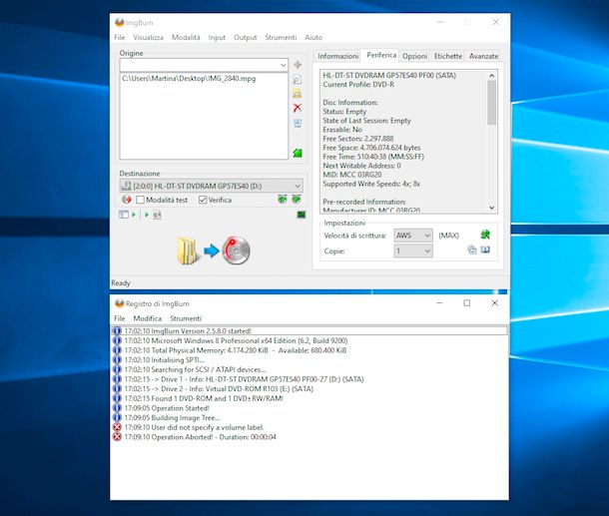Open the Visualizza menu
Image resolution: width=609 pixels, height=516 pixels.
148,37
